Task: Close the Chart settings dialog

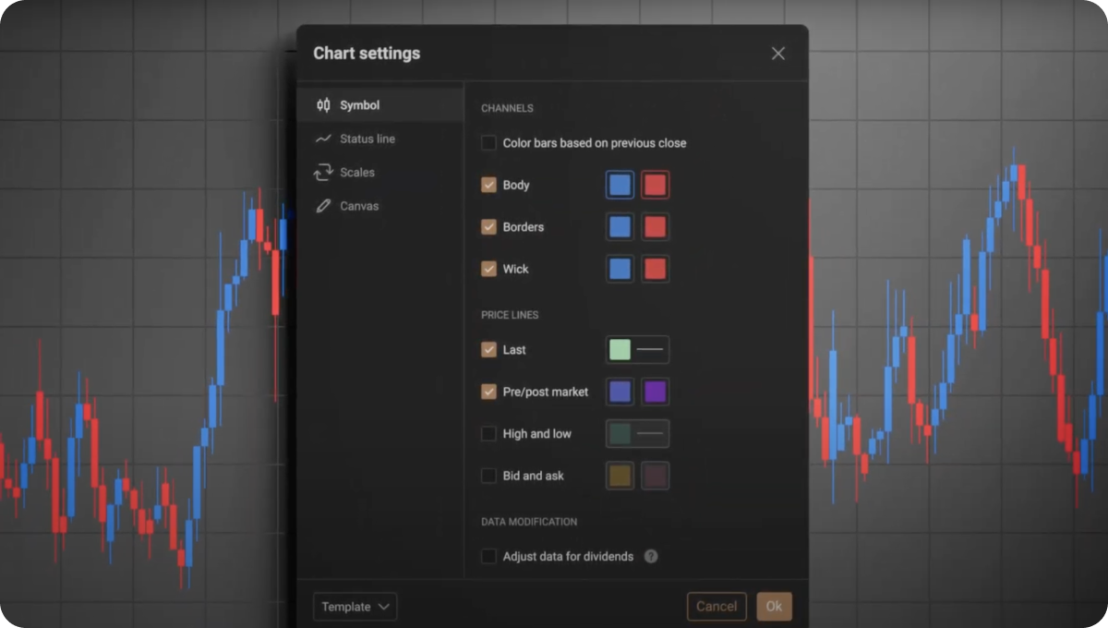Action: coord(777,54)
